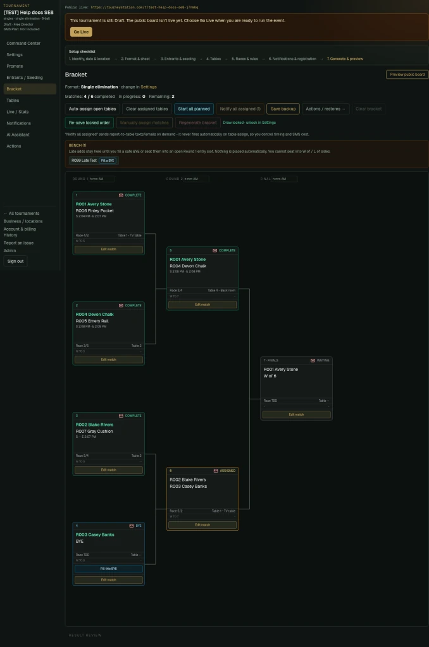Open checklist step 5 Races & rules
Screen dimensions: 429x647
245,59
